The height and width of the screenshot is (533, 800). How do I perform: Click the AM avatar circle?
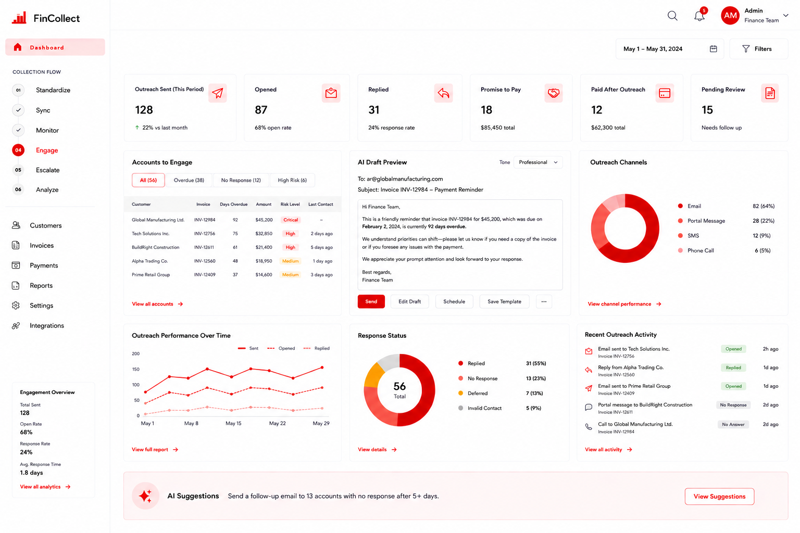(730, 16)
